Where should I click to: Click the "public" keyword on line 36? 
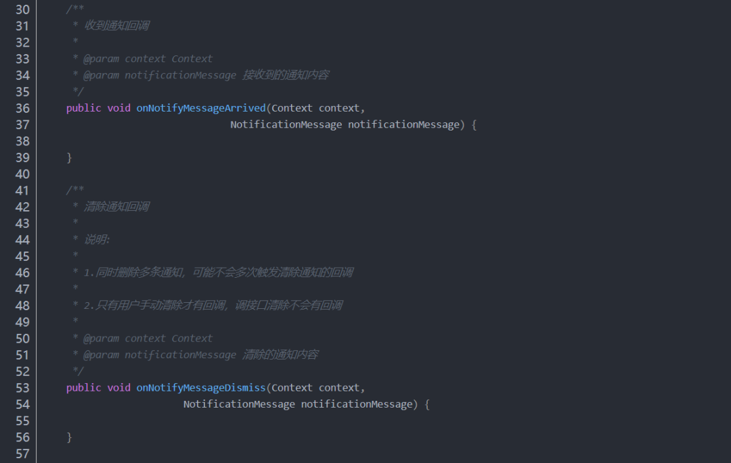click(83, 108)
